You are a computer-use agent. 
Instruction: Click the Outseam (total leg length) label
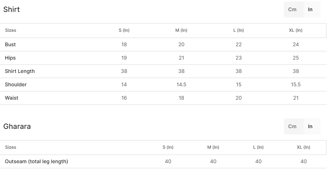click(x=37, y=161)
